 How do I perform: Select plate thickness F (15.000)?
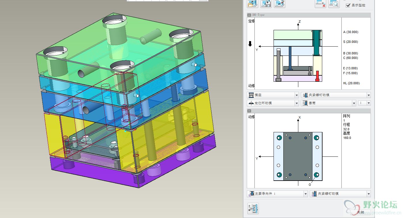[350, 73]
